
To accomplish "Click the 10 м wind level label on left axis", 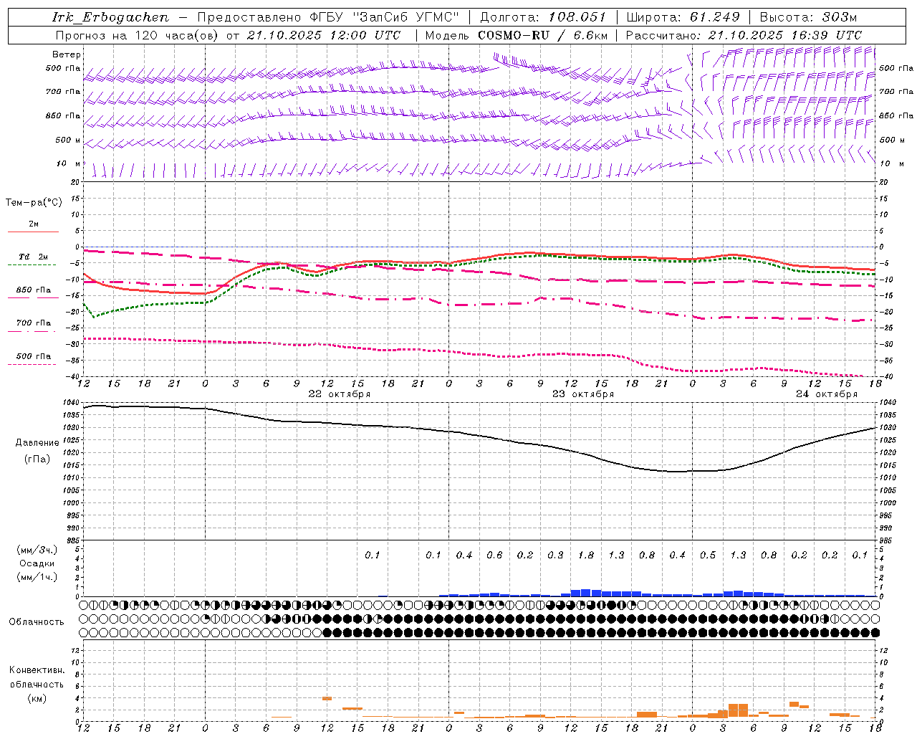I will click(x=69, y=163).
